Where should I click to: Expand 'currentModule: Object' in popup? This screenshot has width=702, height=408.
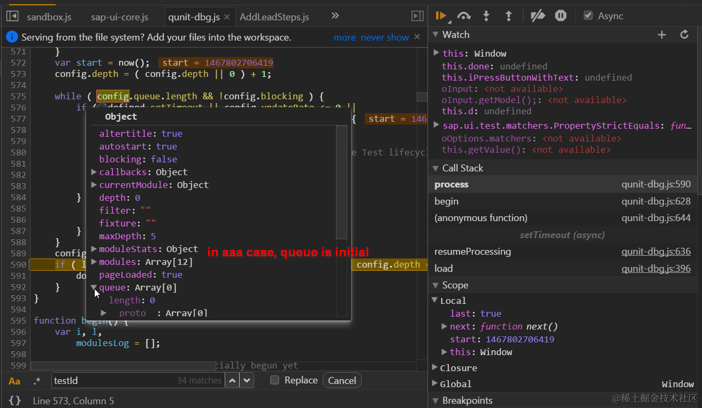[94, 185]
